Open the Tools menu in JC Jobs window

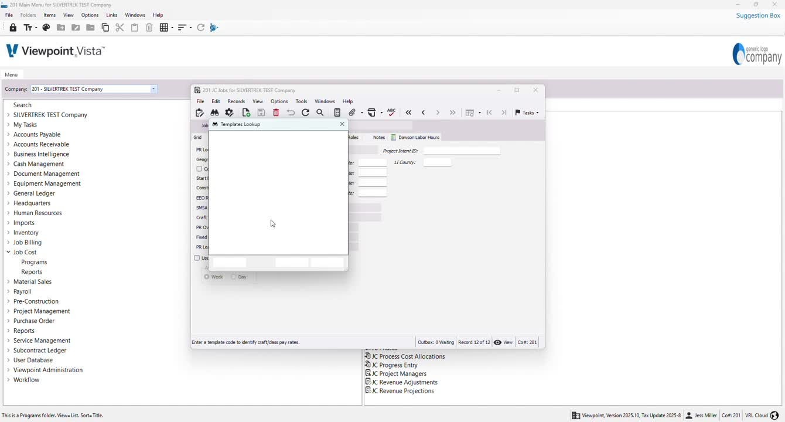[x=301, y=101]
